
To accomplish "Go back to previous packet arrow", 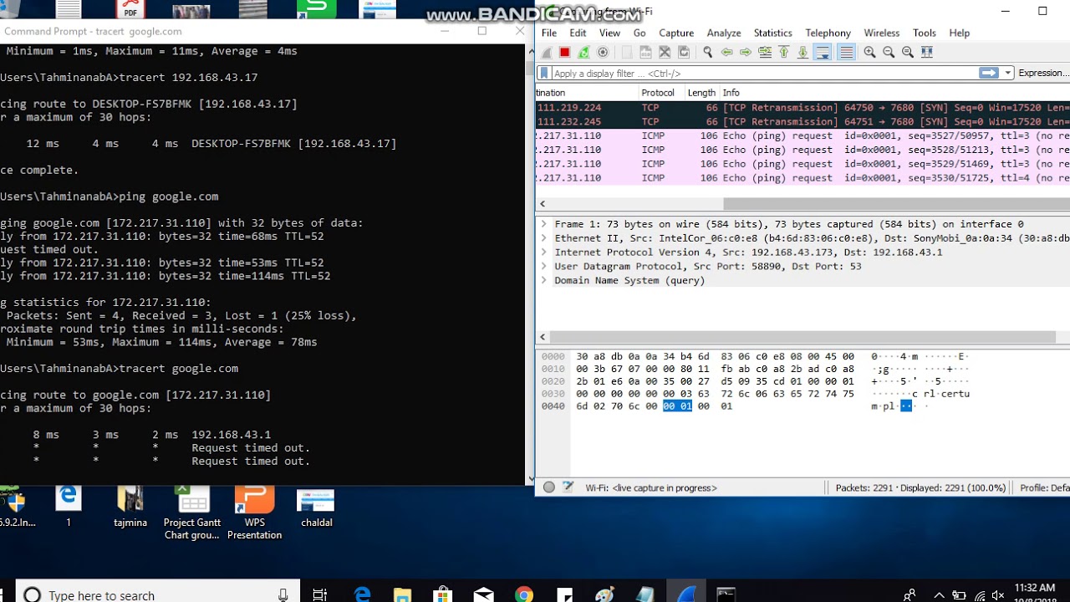I will pos(726,52).
